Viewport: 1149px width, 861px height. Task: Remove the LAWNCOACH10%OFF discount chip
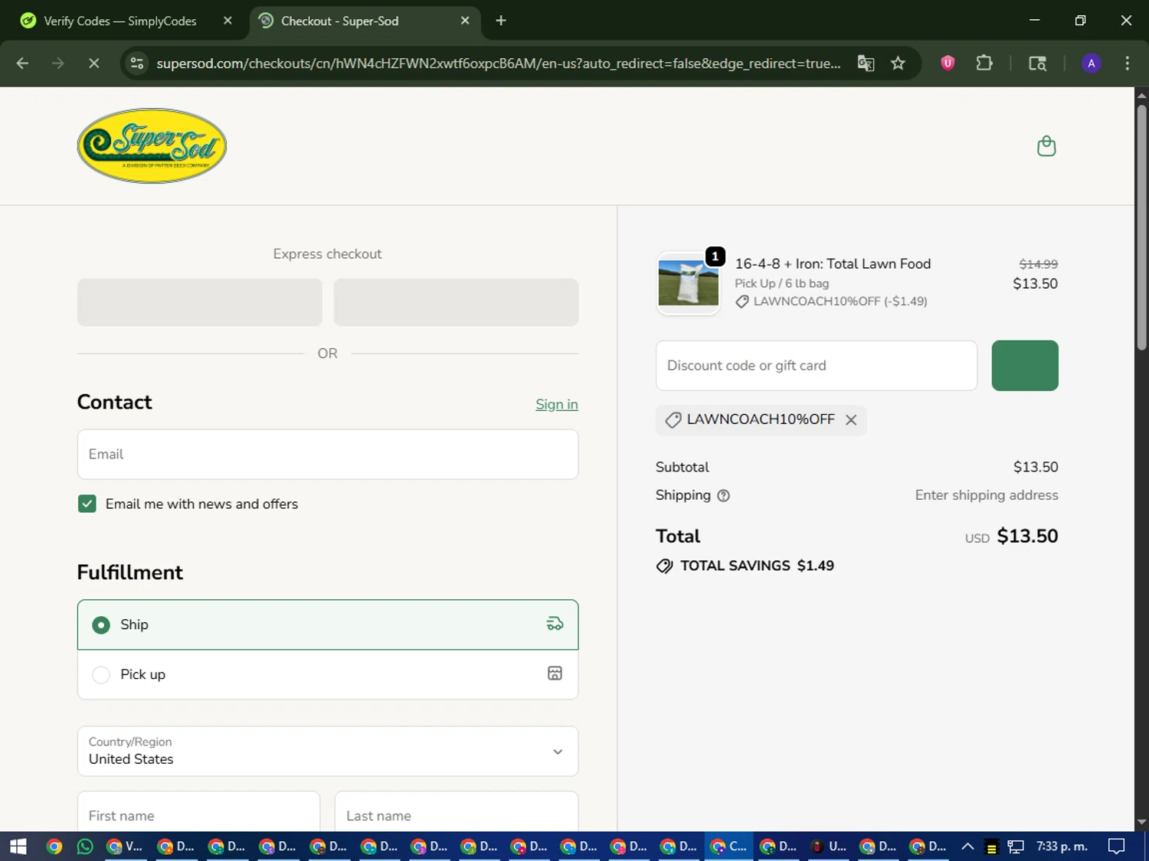pos(850,419)
